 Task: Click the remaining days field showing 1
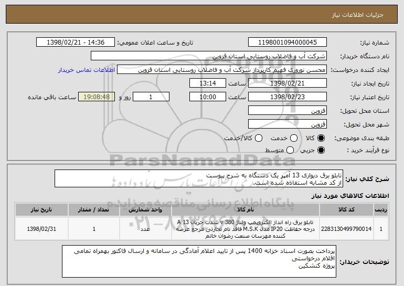(151, 97)
